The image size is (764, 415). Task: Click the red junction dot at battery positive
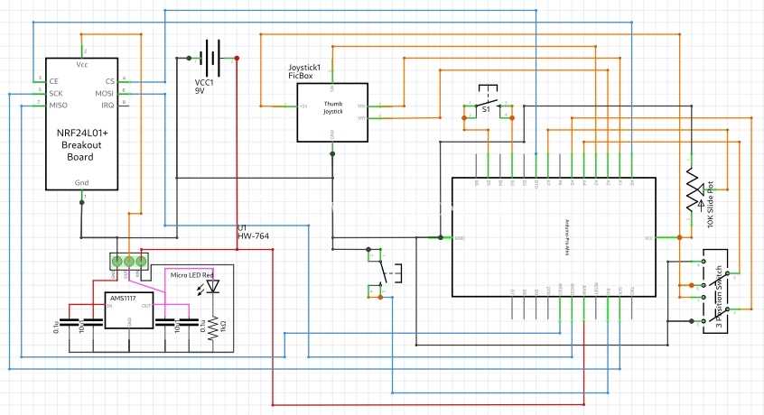pyautogui.click(x=237, y=59)
